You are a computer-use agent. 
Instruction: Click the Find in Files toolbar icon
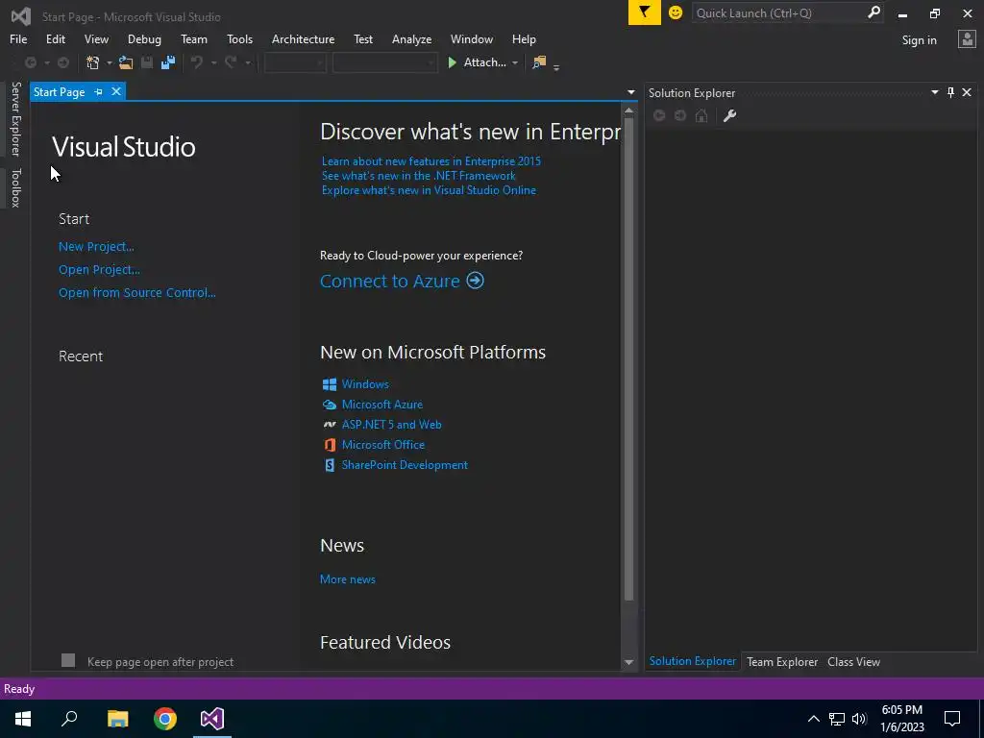539,62
